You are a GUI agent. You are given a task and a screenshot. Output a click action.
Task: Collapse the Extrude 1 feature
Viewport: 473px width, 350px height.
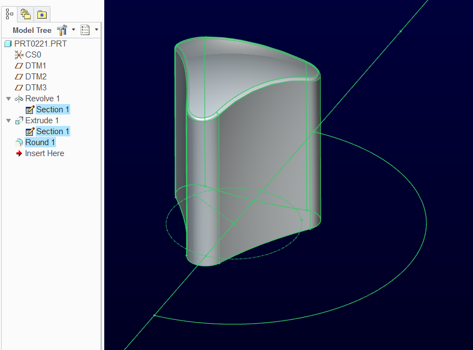(8, 121)
